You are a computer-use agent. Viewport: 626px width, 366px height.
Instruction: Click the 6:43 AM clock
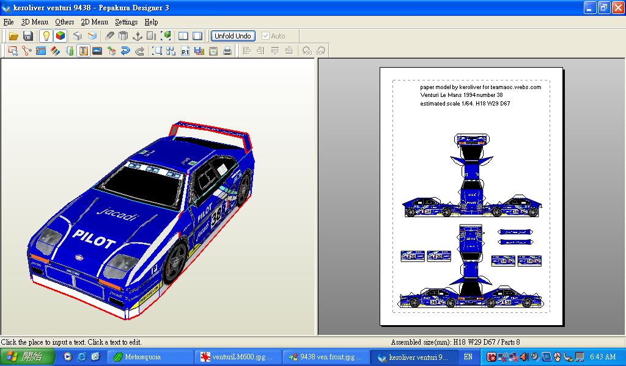[x=603, y=357]
